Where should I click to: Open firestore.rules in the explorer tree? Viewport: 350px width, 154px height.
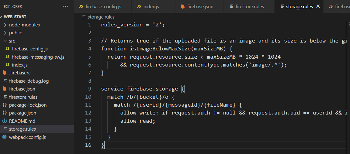click(23, 97)
